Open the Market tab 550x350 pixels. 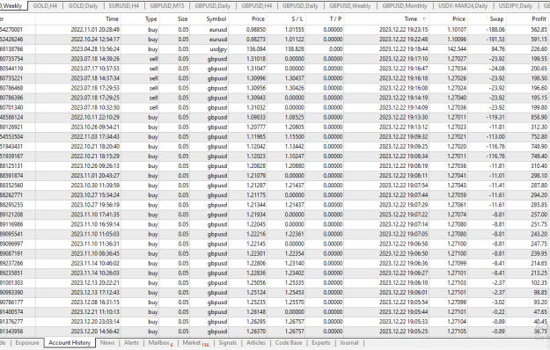coord(195,343)
